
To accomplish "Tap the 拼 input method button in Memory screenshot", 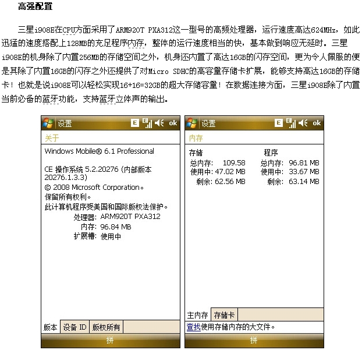I will coord(254,340).
